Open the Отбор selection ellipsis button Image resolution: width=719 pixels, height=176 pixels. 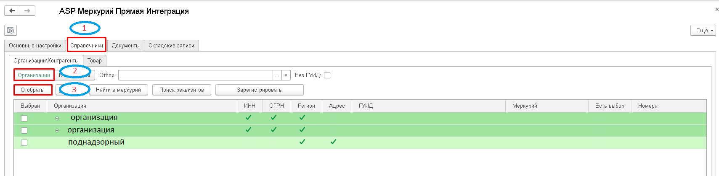point(277,75)
